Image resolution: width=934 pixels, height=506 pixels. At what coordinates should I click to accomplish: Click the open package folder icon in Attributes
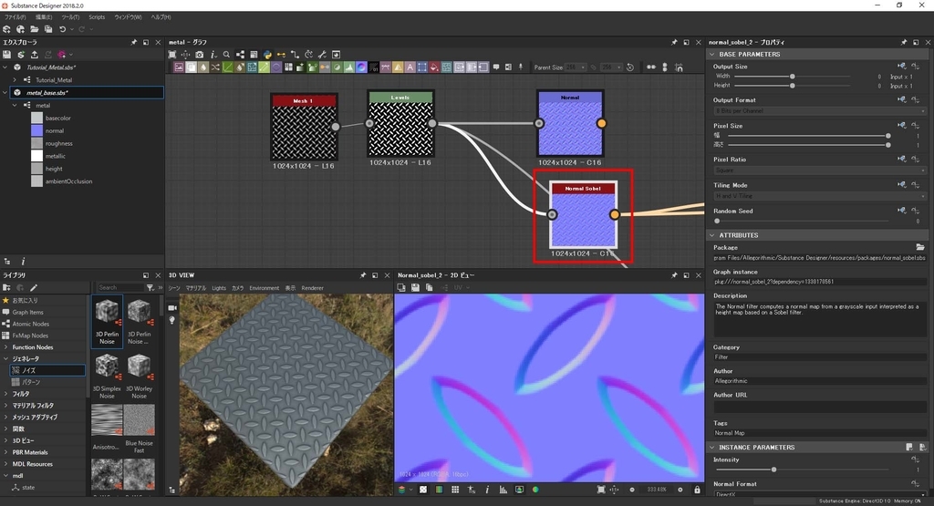(920, 247)
